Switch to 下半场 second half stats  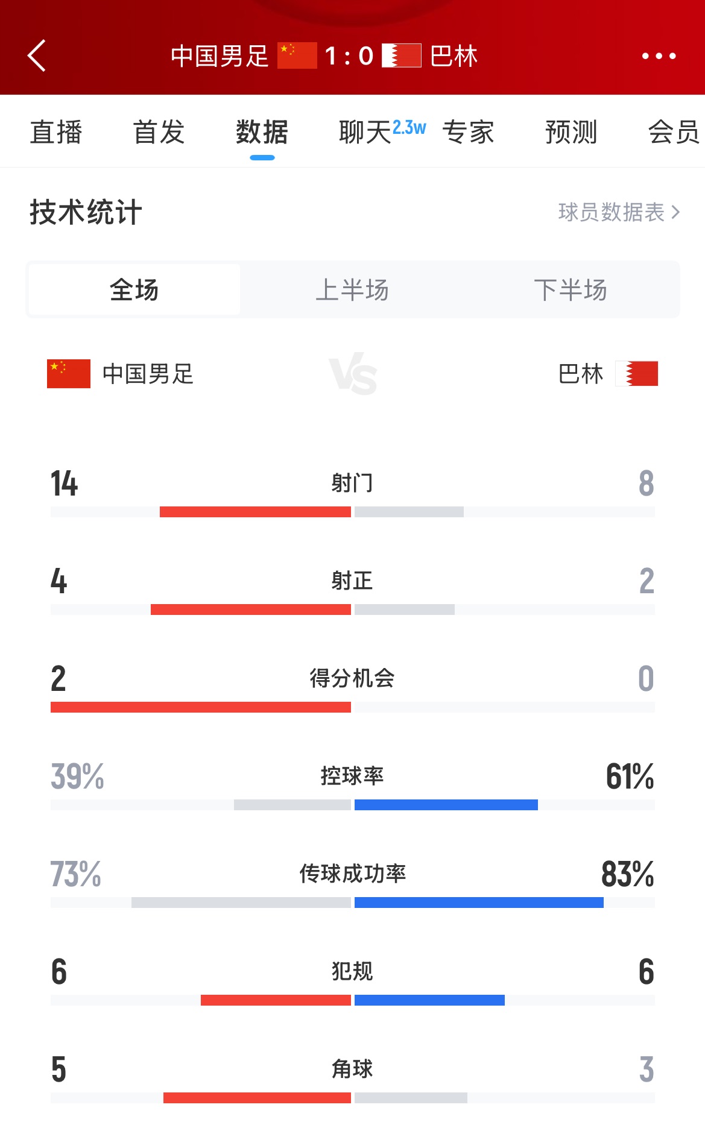coord(570,290)
